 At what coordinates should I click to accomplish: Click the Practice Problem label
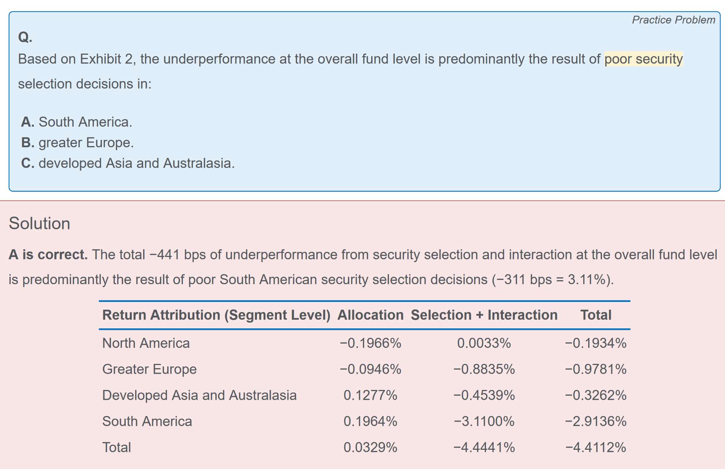(x=674, y=20)
